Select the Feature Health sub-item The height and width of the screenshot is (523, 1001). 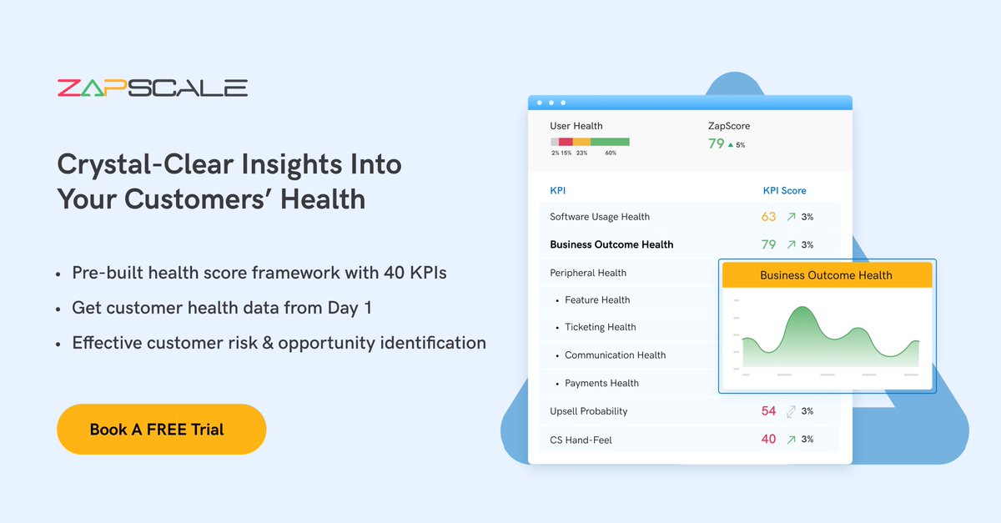click(597, 300)
